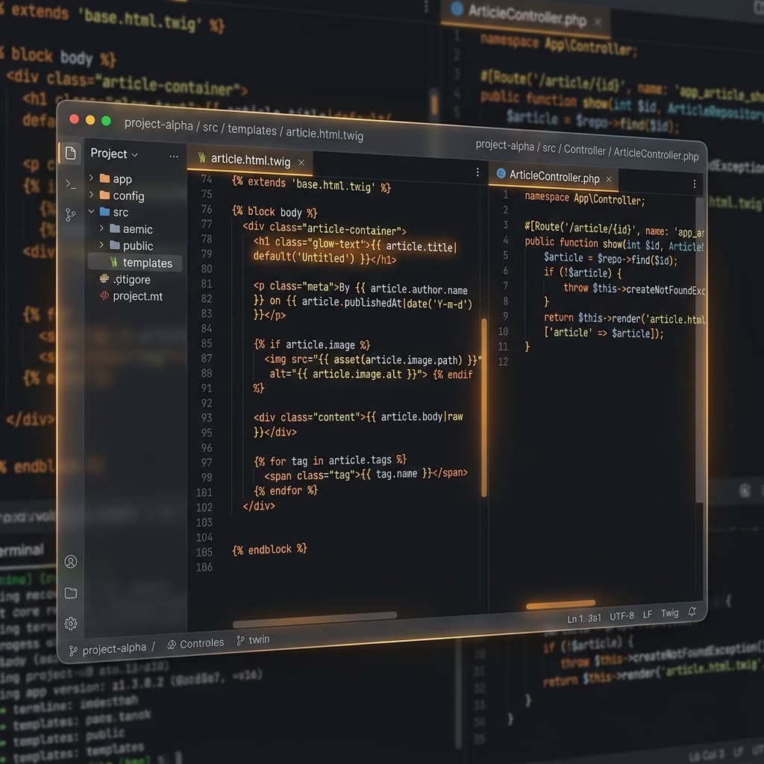764x764 pixels.
Task: Click the namespace App\Controller line
Action: (x=584, y=198)
